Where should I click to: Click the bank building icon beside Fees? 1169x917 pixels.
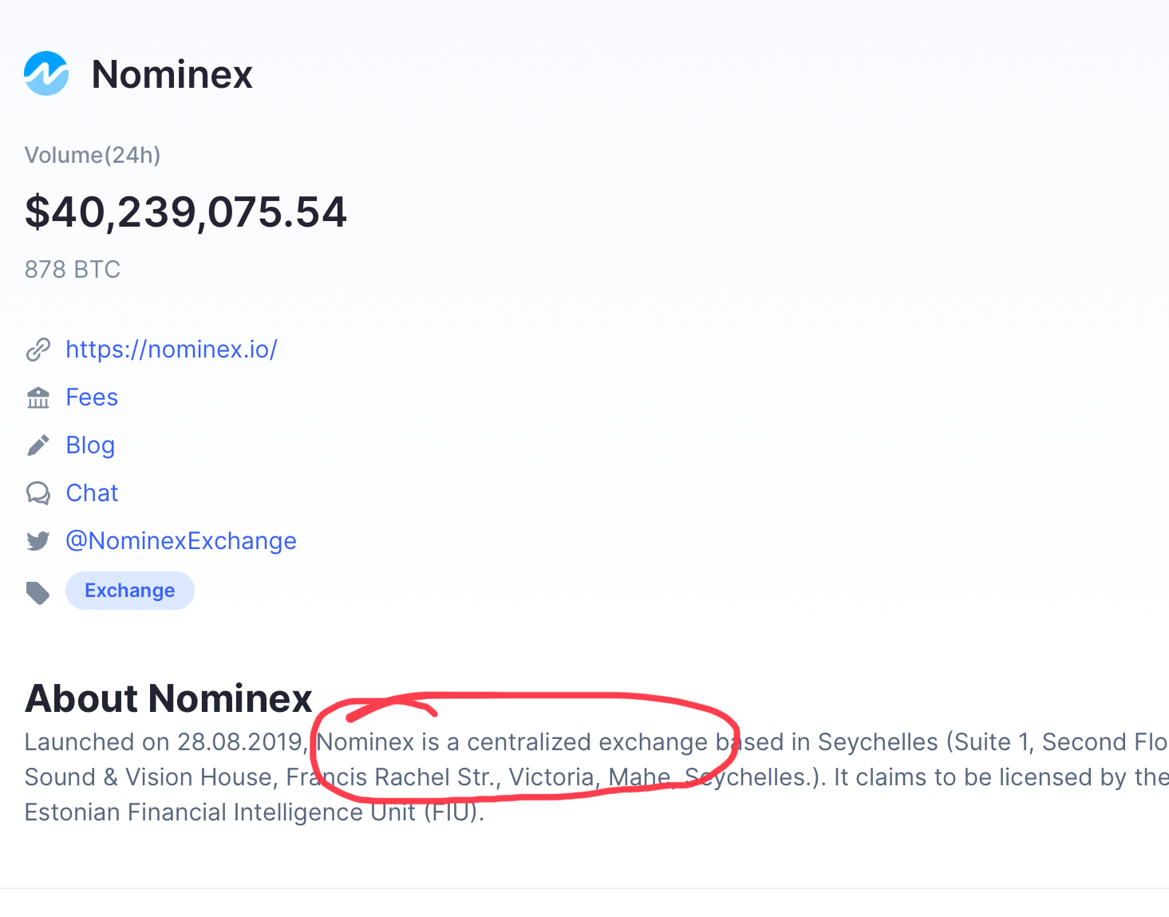(x=38, y=397)
